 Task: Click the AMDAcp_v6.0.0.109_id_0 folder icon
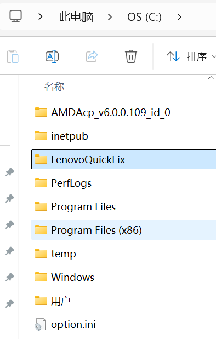41,112
